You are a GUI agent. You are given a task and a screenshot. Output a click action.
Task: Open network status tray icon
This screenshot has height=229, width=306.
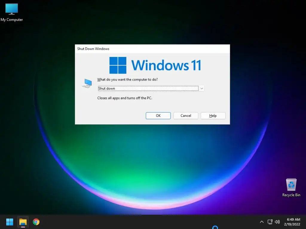point(270,222)
